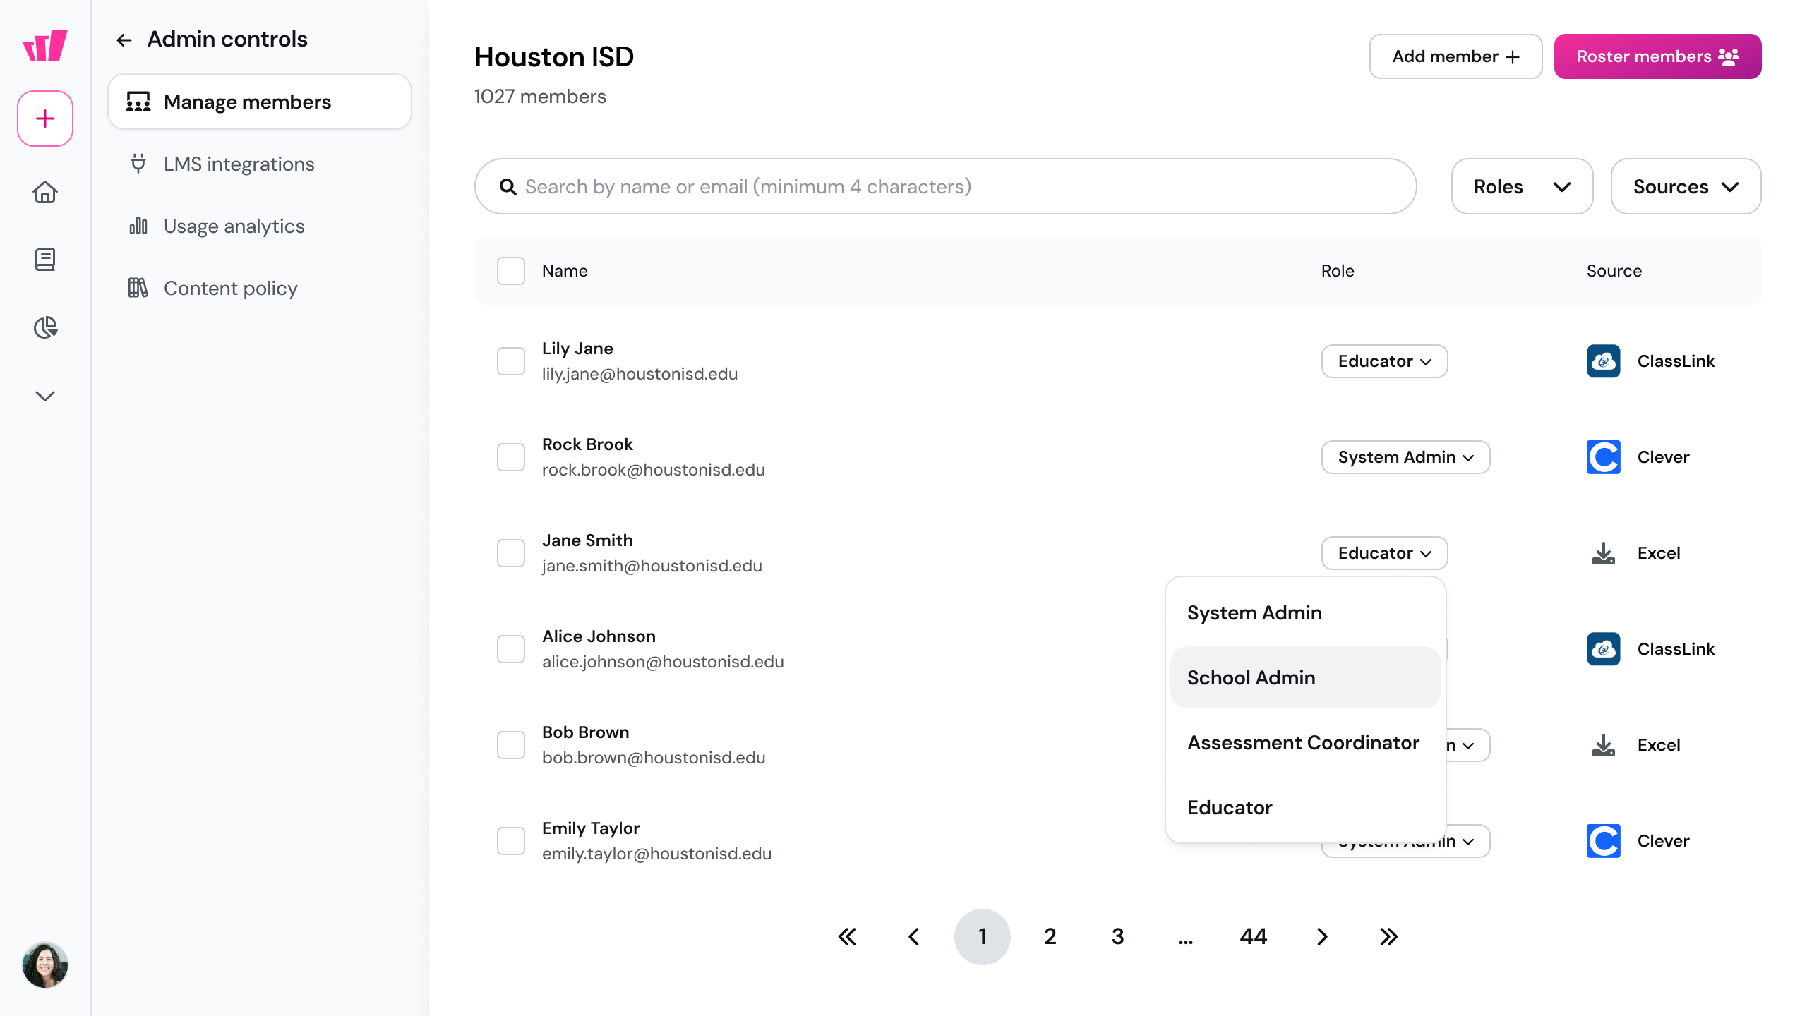Tick the checkbox for Bob Brown

(510, 745)
